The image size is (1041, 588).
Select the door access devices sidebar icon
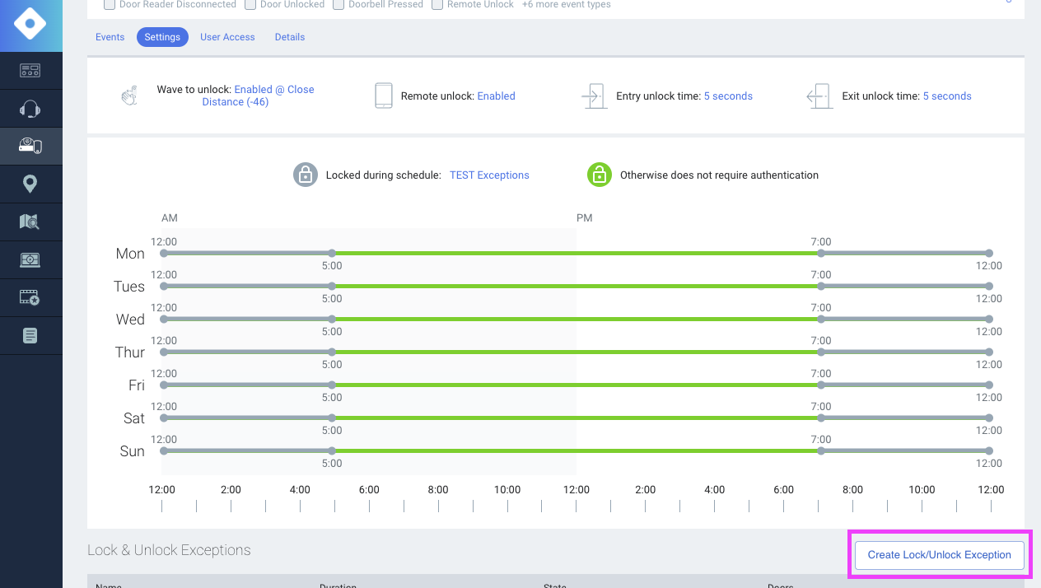tap(30, 147)
